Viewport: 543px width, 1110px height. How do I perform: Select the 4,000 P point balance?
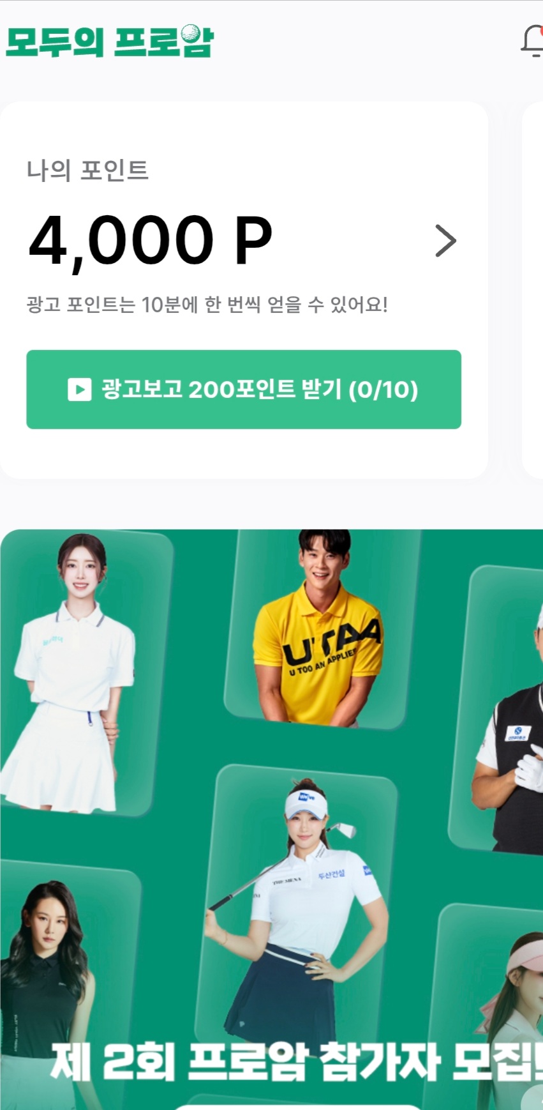151,241
